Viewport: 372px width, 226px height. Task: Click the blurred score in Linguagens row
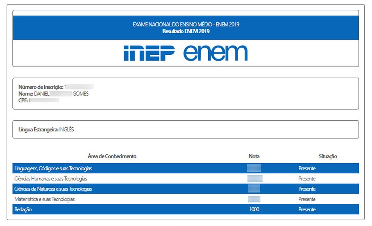click(x=254, y=168)
